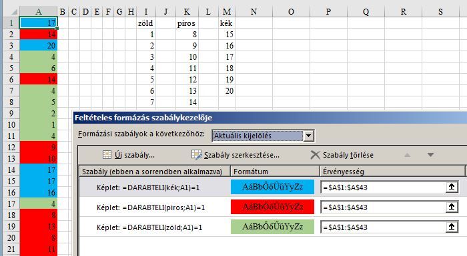
Task: Open the Aktuális kijelölés dropdown
Action: (x=308, y=136)
